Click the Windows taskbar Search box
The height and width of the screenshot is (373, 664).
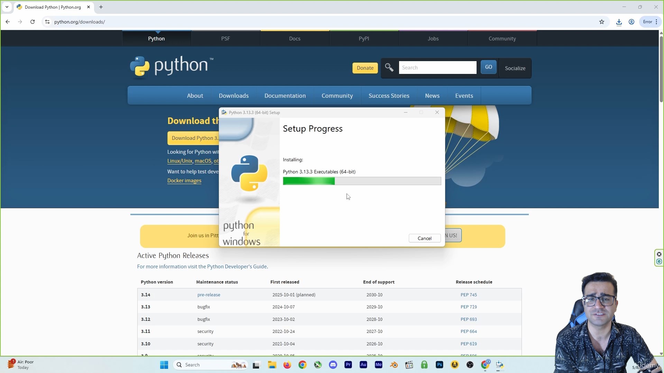[211, 365]
